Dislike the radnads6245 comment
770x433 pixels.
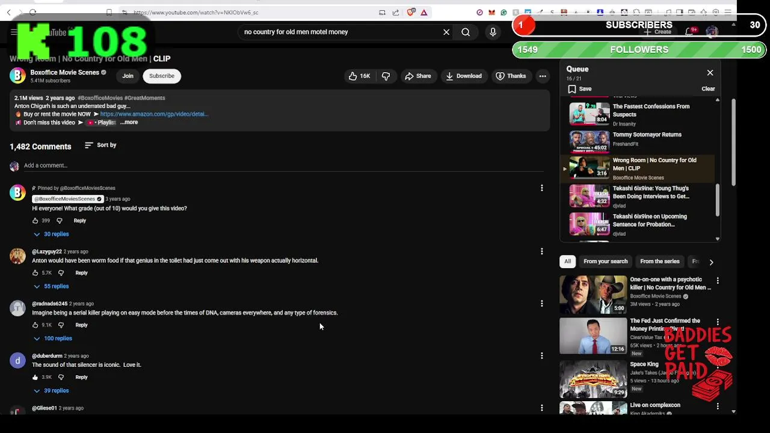[x=61, y=325]
